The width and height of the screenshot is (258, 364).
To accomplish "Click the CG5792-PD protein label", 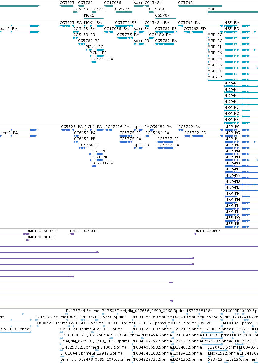I will [195, 133].
